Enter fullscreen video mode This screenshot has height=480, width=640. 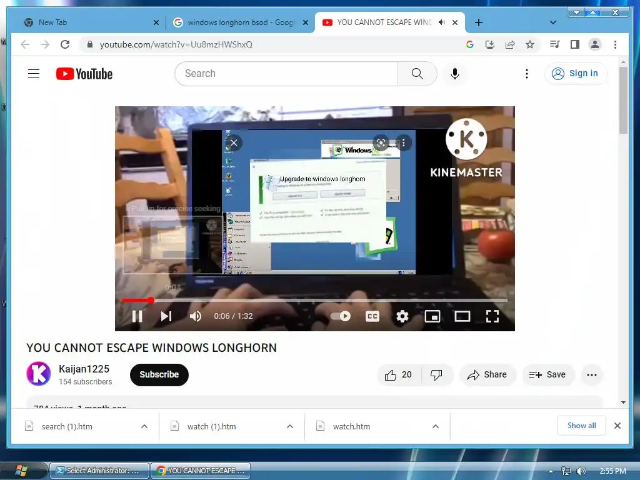[x=492, y=316]
